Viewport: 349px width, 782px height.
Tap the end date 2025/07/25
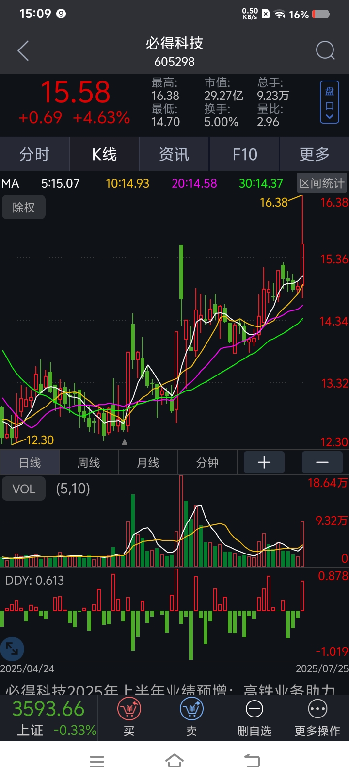point(322,668)
